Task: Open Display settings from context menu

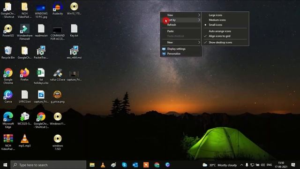Action: pos(181,49)
